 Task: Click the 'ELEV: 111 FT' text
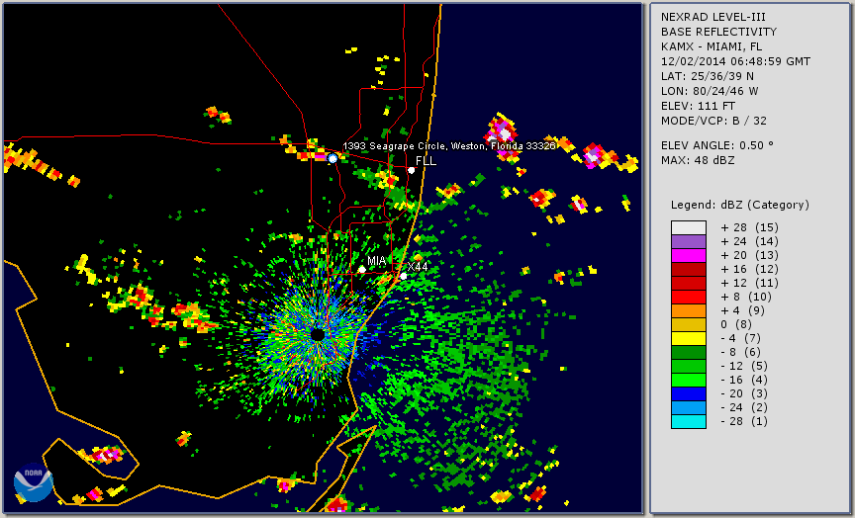pyautogui.click(x=698, y=106)
